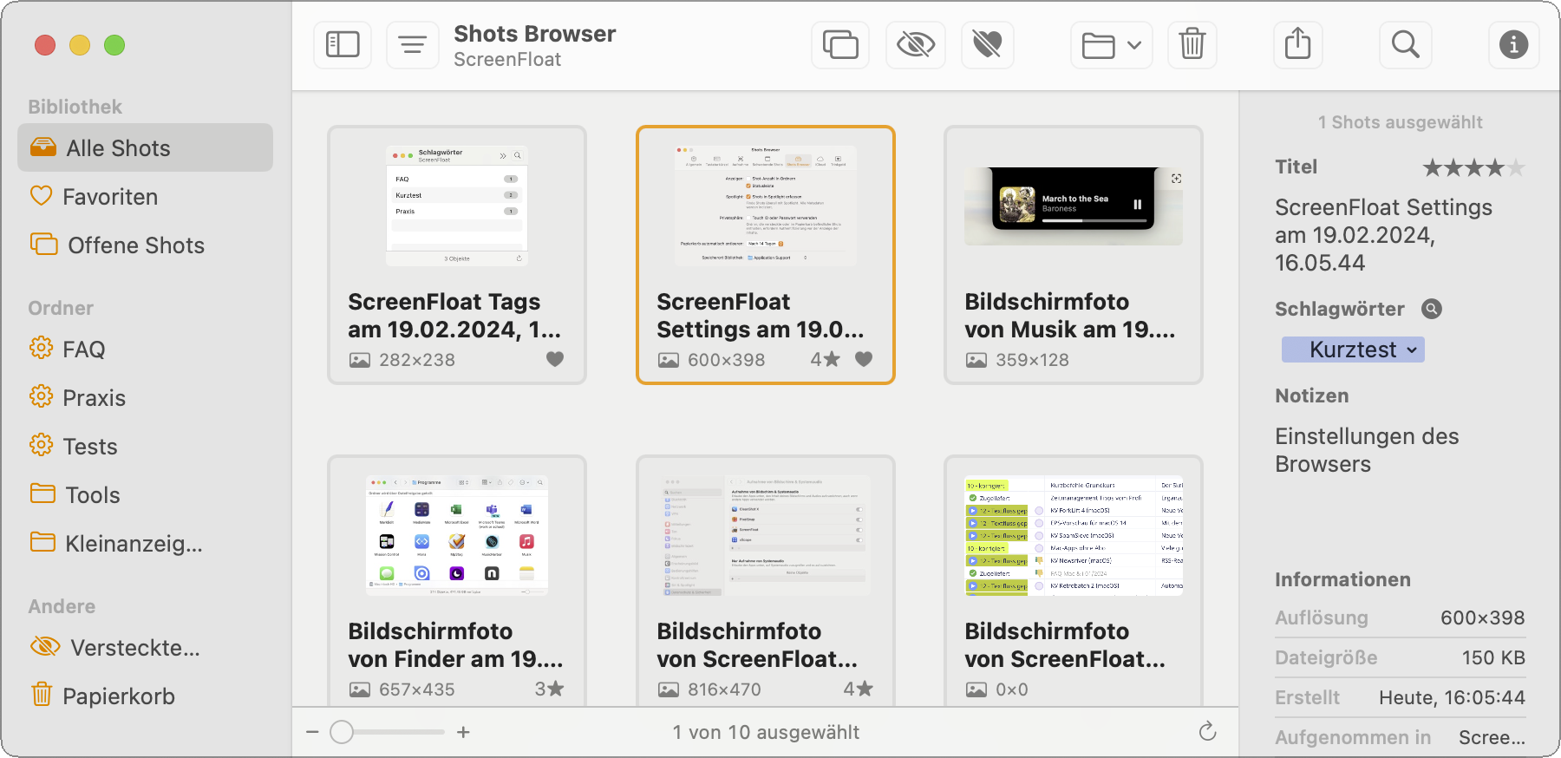Go to Papierkorb in the sidebar

118,696
